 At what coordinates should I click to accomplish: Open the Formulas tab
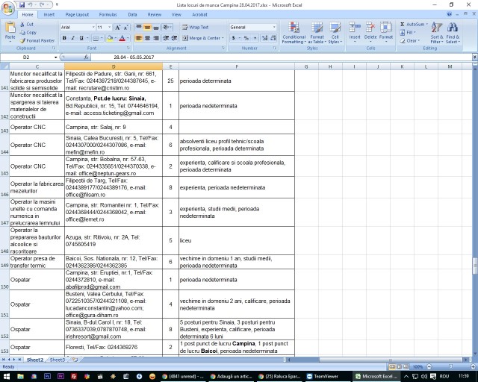tap(108, 14)
